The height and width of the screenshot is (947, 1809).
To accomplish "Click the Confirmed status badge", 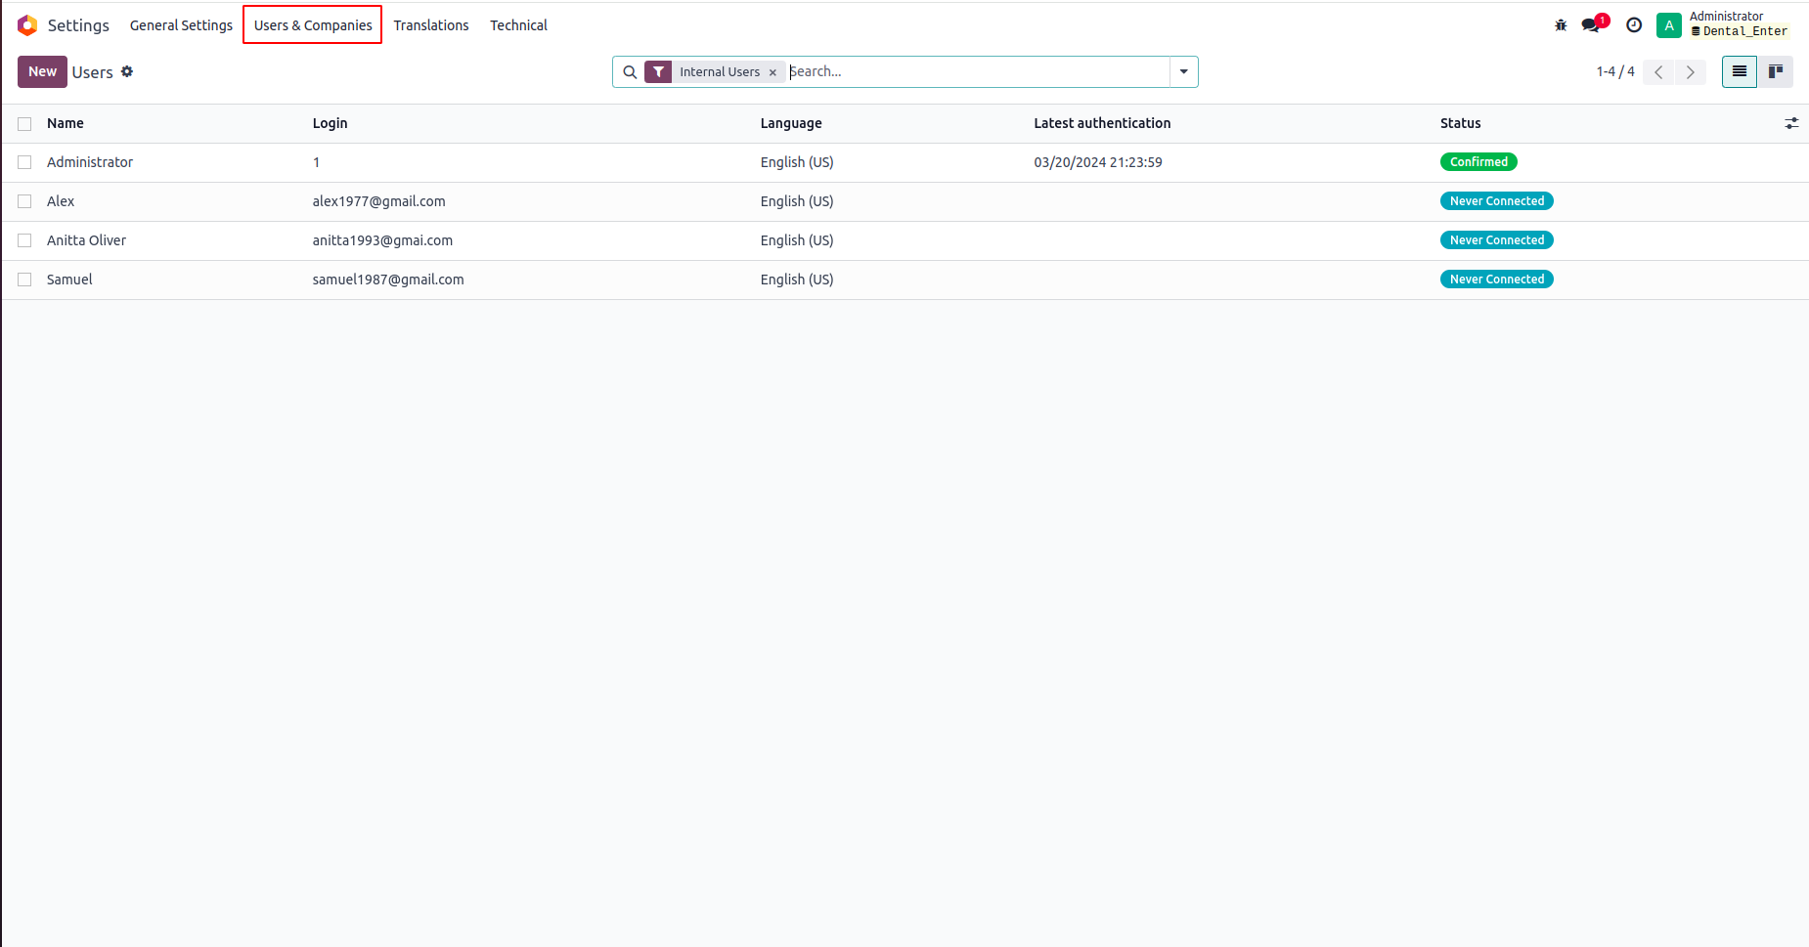I will click(x=1478, y=162).
